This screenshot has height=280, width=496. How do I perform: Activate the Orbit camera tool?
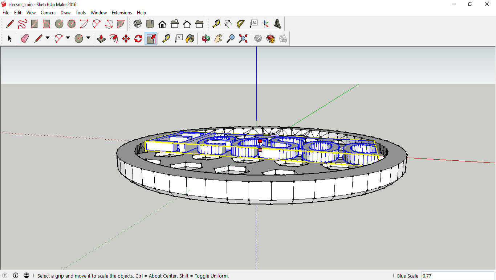206,38
